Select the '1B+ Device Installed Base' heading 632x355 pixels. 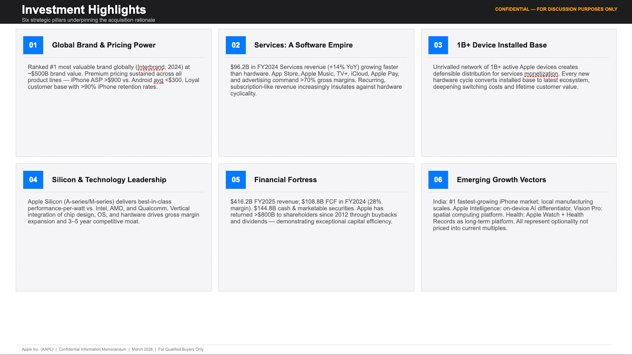[x=502, y=45]
